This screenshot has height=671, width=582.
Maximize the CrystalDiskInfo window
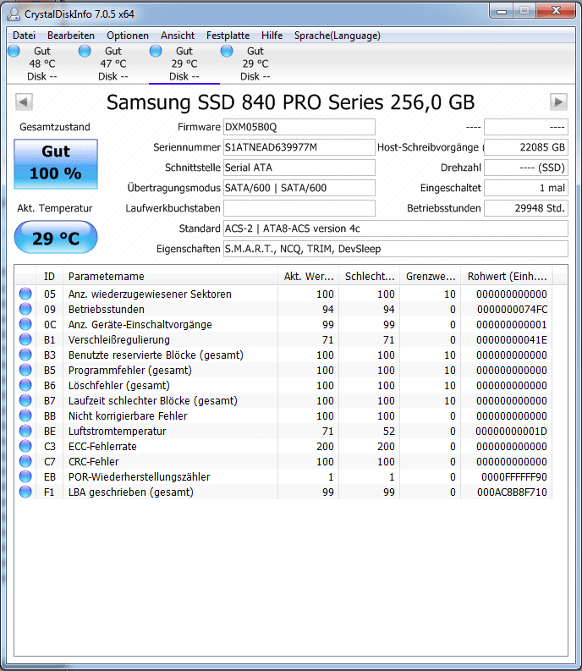[x=524, y=11]
